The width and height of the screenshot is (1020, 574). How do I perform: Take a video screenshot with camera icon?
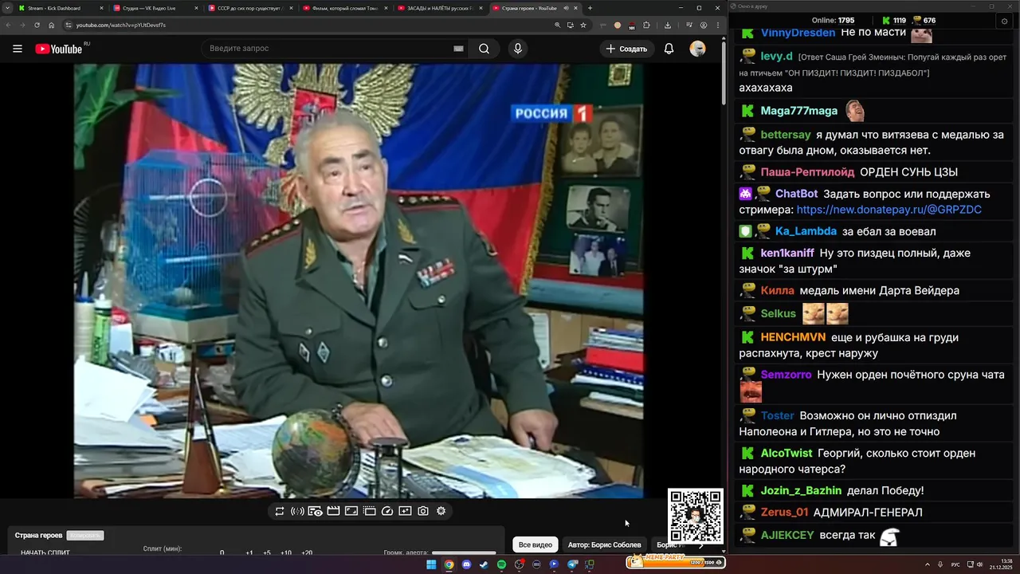tap(423, 511)
